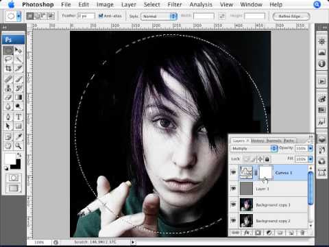Screen dimensions: 329x247
Task: Select the Crop tool
Action: [8, 69]
